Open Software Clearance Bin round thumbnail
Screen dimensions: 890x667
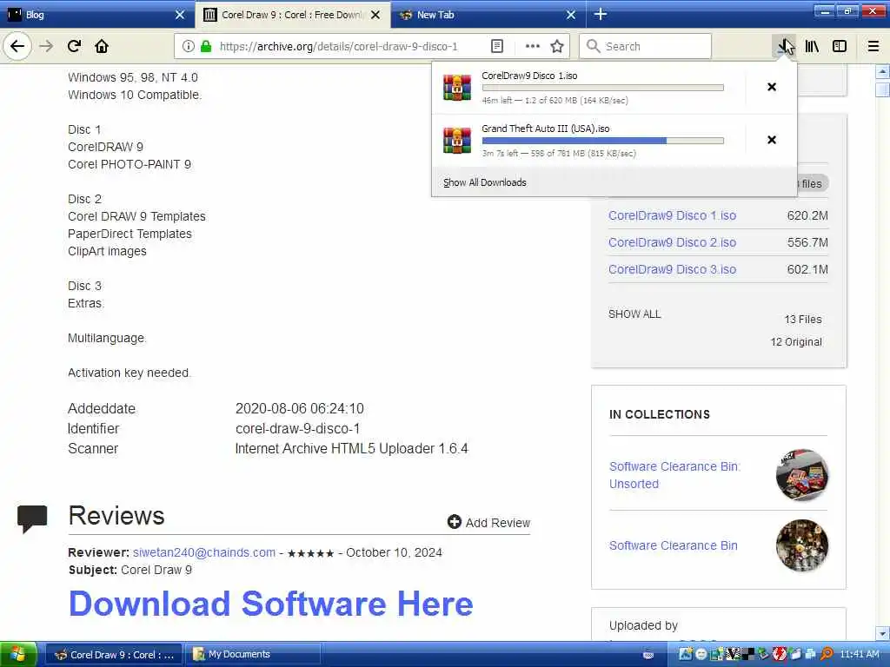point(802,545)
